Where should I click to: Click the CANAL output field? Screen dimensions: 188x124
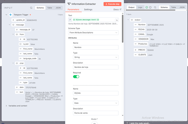pyautogui.click(x=140, y=34)
